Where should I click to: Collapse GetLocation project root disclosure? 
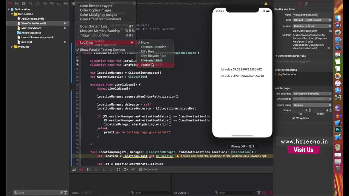[x=8, y=9]
